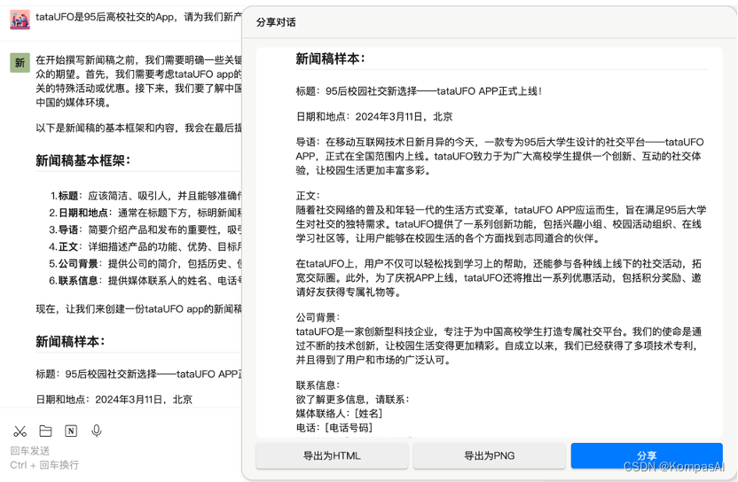Click the chat input field showing 回车发送
This screenshot has height=482, width=738.
click(x=122, y=457)
